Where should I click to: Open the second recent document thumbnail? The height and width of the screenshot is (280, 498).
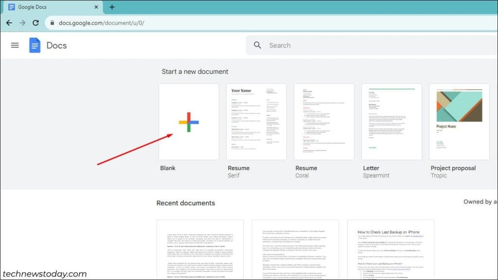pyautogui.click(x=295, y=249)
